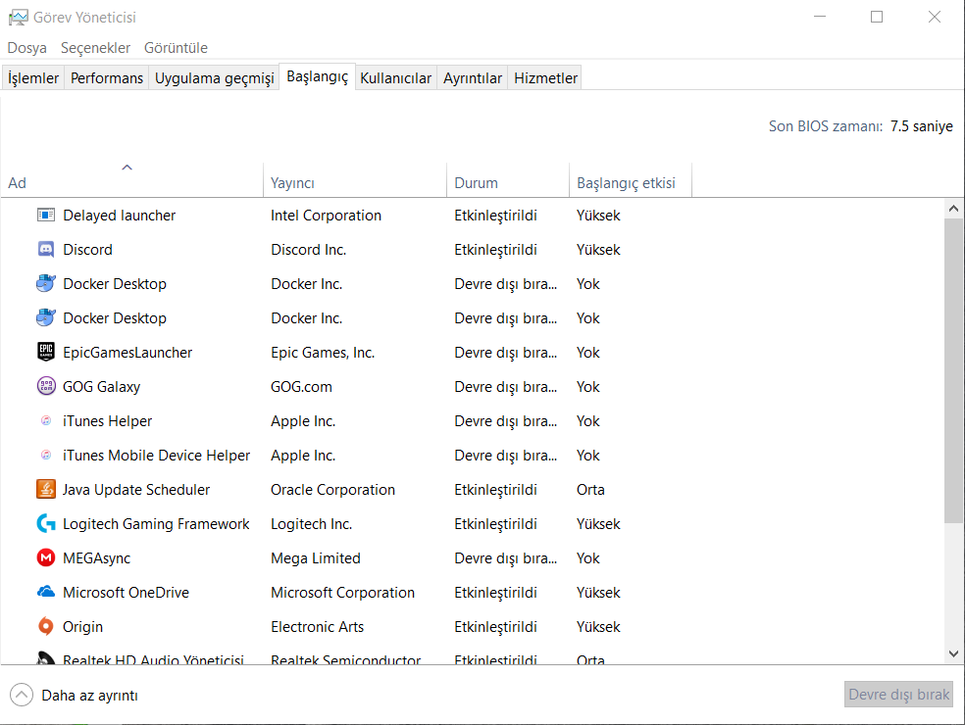Viewport: 965px width, 725px height.
Task: Click the Daha az ayrıntı label
Action: point(90,696)
